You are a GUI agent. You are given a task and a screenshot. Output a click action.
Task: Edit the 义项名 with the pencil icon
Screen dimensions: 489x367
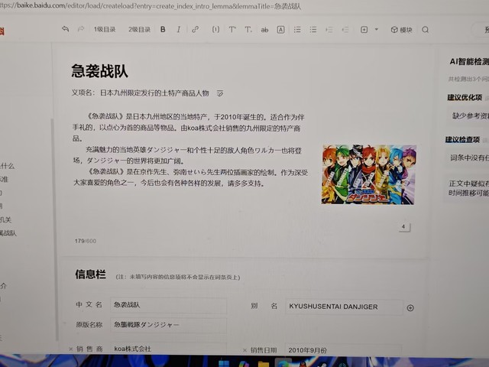coord(220,93)
